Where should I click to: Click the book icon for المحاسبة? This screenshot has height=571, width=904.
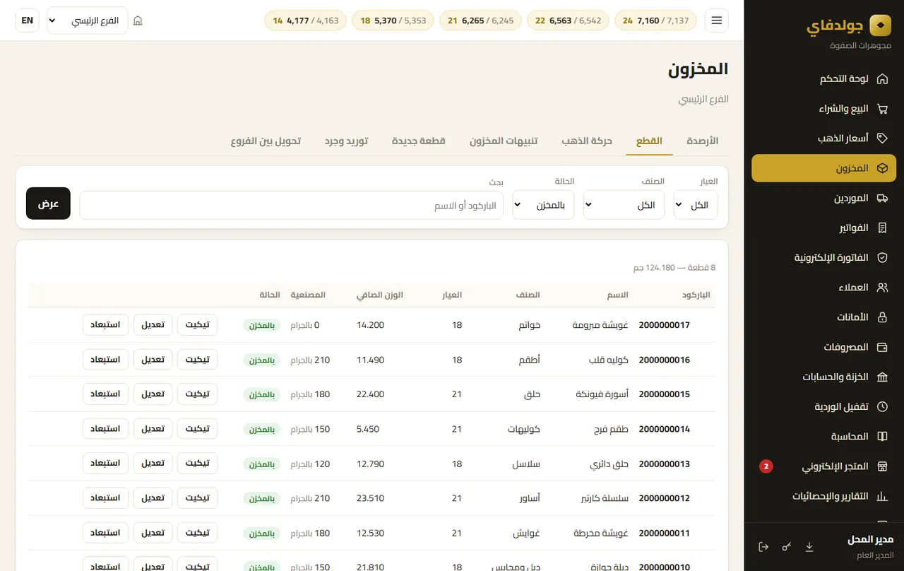[x=882, y=437]
